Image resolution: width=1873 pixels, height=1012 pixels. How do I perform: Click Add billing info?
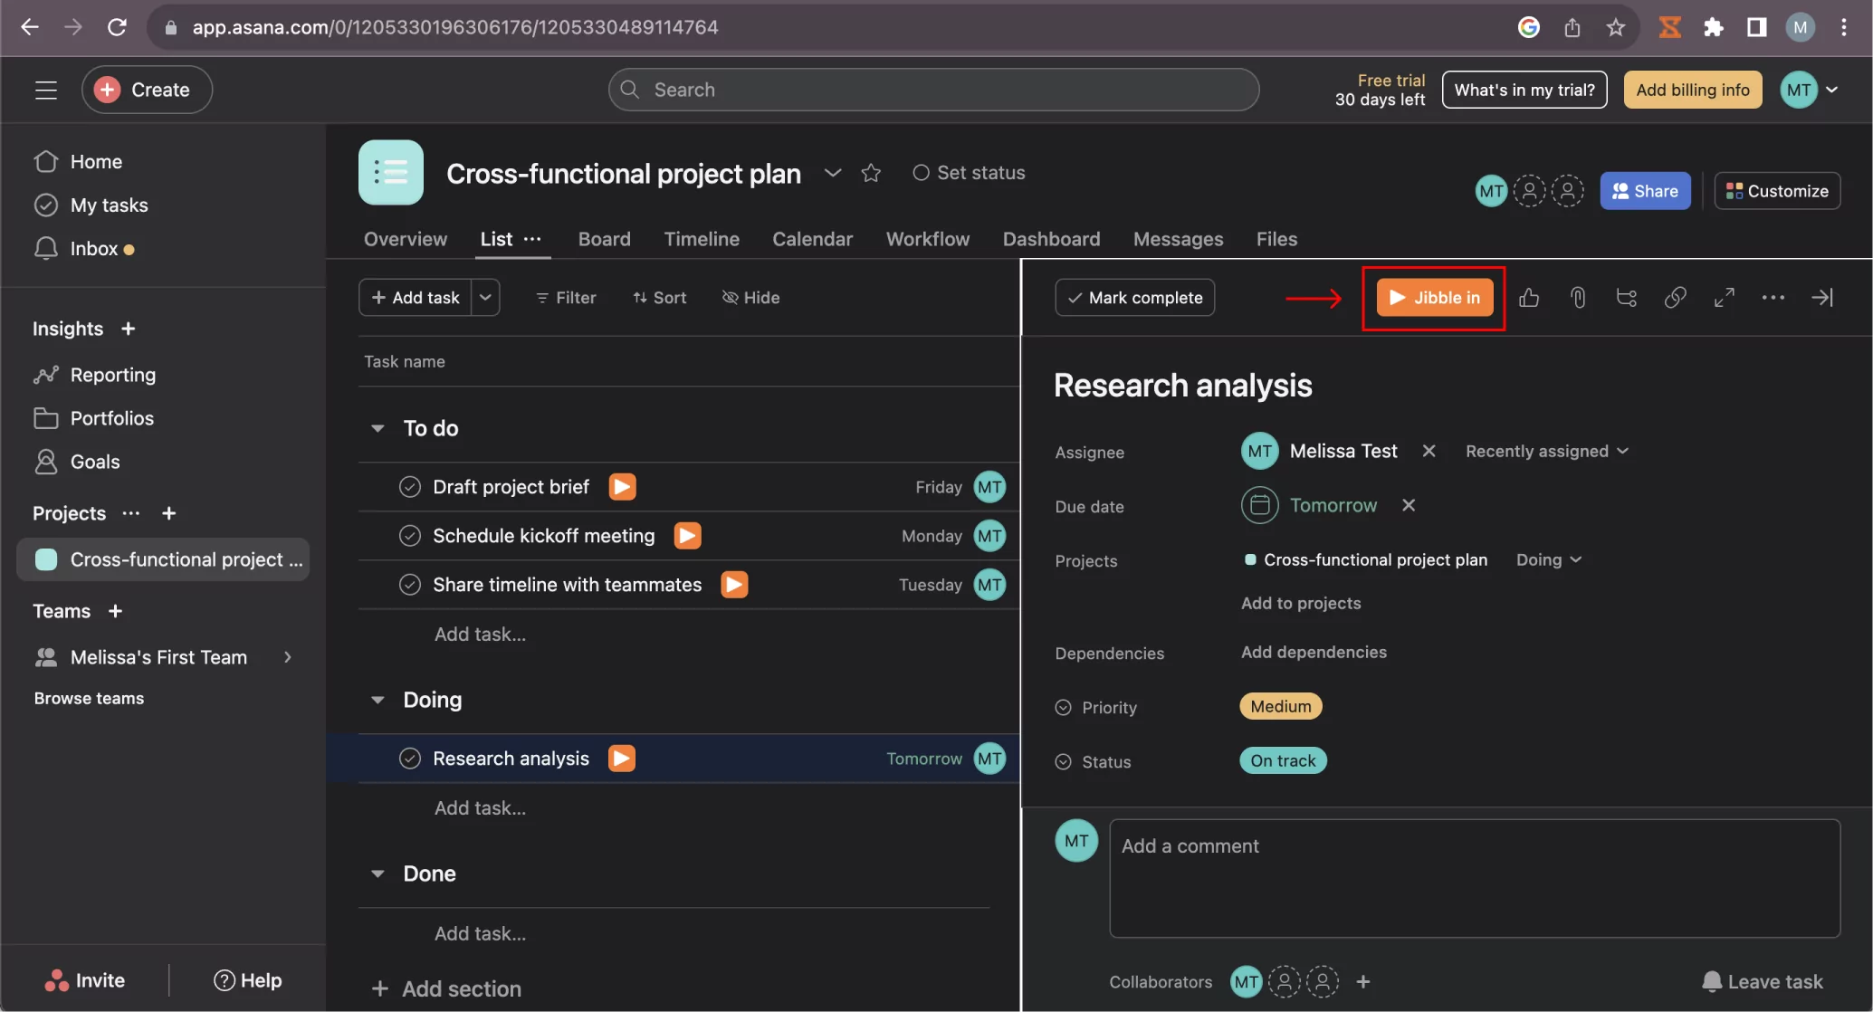pos(1693,90)
